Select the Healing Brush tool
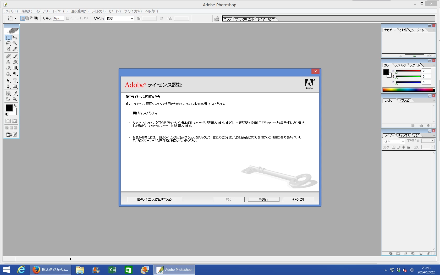This screenshot has height=275, width=440. click(x=8, y=56)
